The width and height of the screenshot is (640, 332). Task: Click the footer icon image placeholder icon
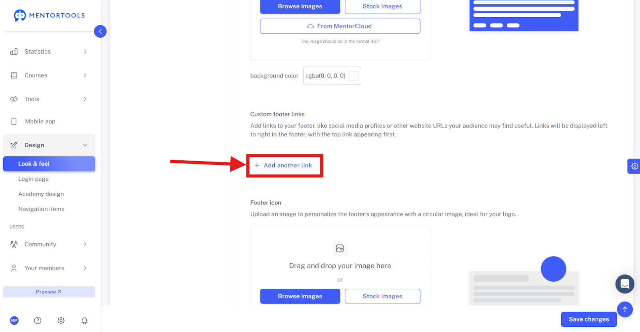340,248
